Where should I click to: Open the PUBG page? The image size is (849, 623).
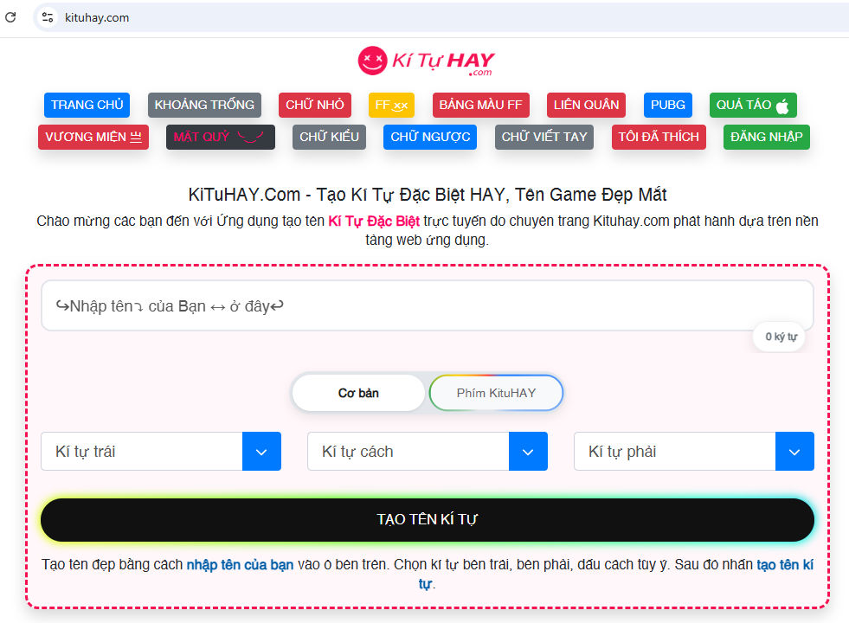(668, 105)
